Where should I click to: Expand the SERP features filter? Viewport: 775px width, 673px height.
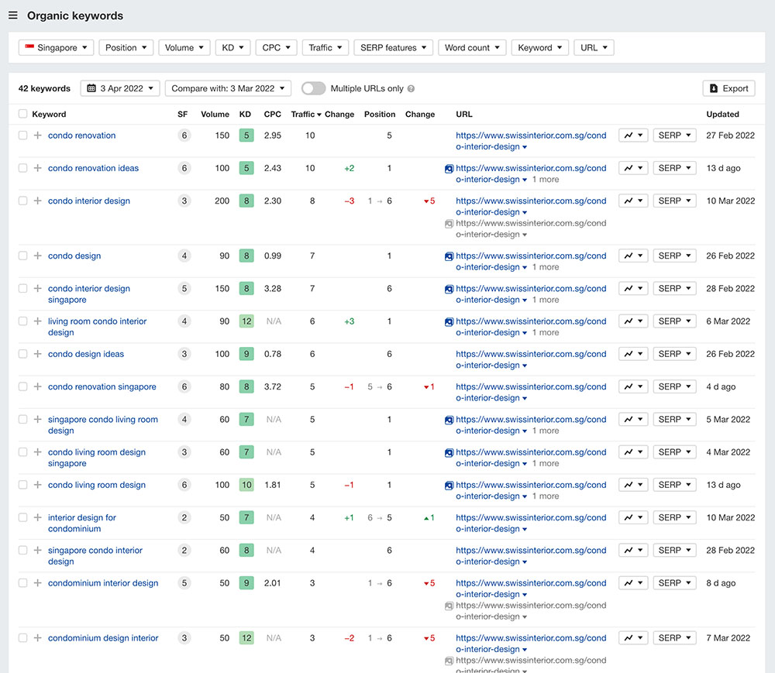[x=394, y=48]
